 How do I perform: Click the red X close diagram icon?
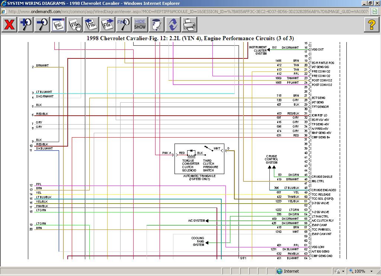tap(9, 25)
